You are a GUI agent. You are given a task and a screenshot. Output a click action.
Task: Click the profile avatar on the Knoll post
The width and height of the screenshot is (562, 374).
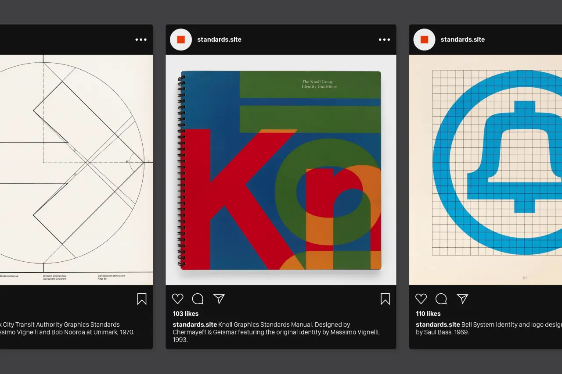tap(181, 39)
